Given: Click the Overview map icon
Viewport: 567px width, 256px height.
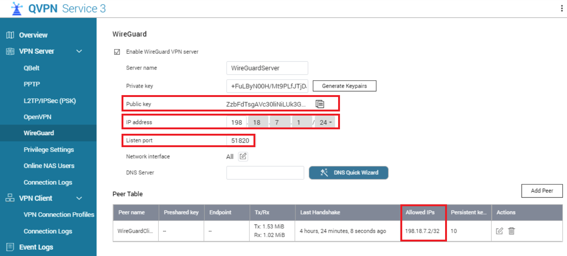Looking at the screenshot, I should click(x=10, y=35).
